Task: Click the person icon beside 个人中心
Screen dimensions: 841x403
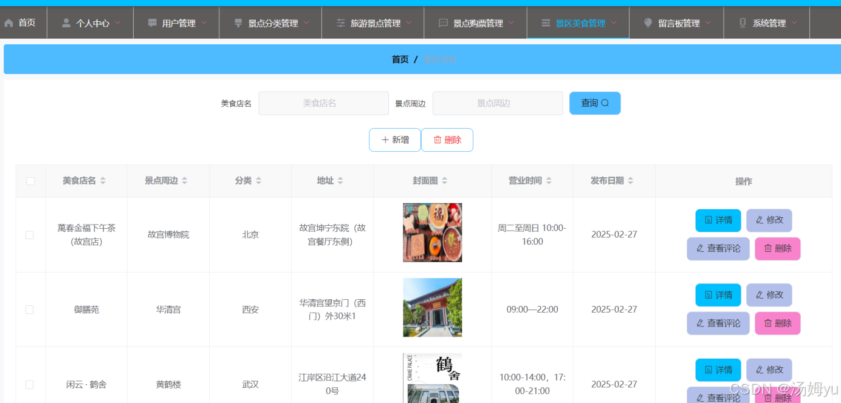Action: [66, 23]
